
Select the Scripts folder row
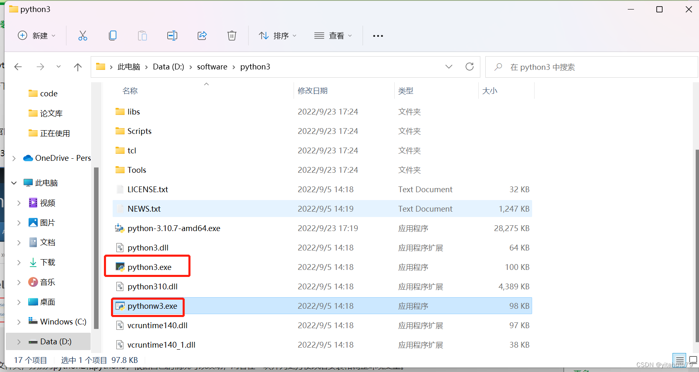[x=322, y=131]
